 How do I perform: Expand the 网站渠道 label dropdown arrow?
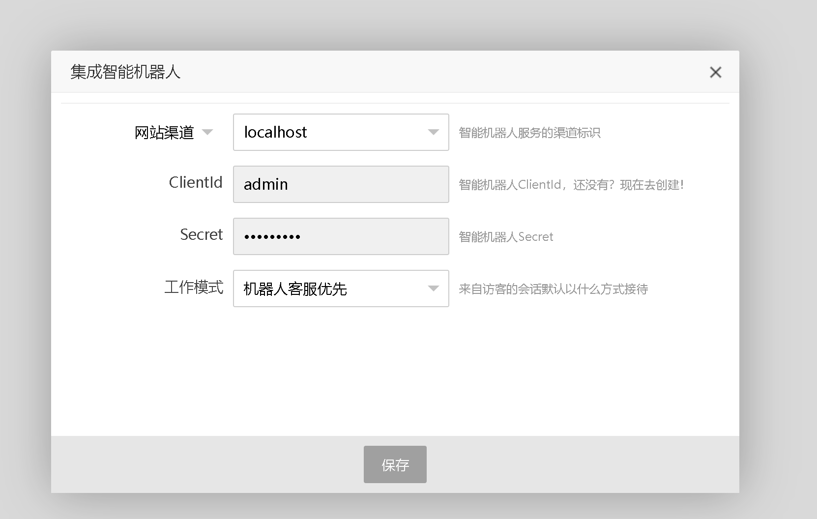207,132
